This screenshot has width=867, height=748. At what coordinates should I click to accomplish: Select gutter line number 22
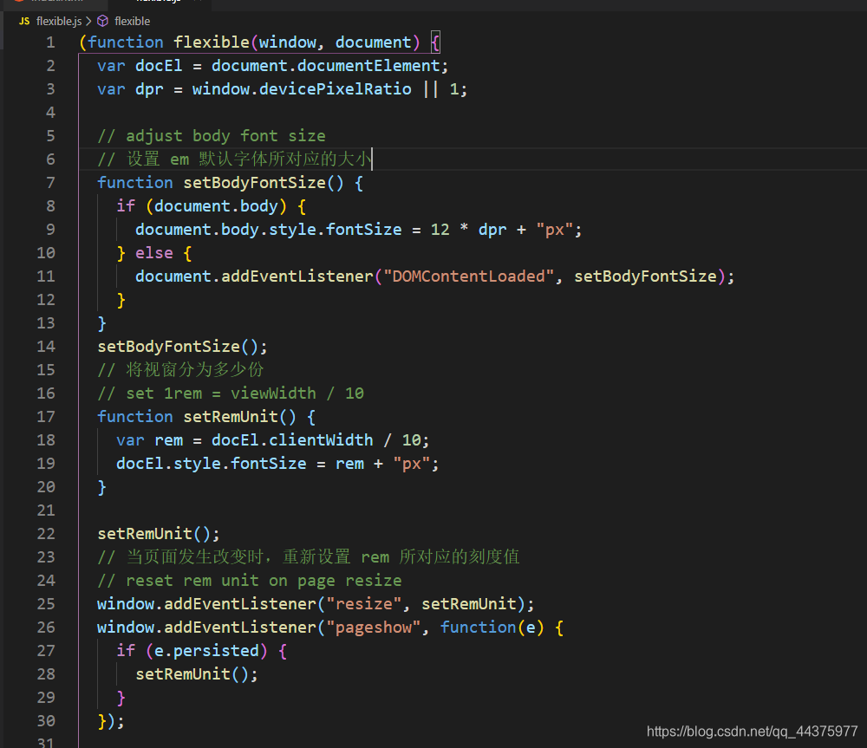[x=47, y=534]
